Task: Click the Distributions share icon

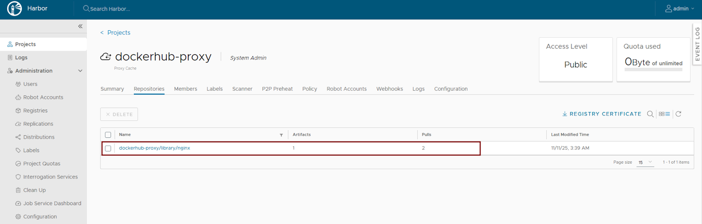Action: click(x=18, y=137)
